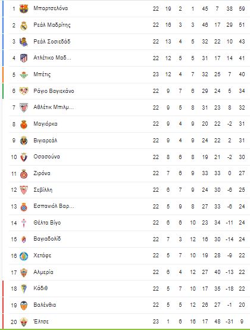The image size is (250, 330).
Task: Open Ζιρόνα team name link
Action: (x=42, y=173)
